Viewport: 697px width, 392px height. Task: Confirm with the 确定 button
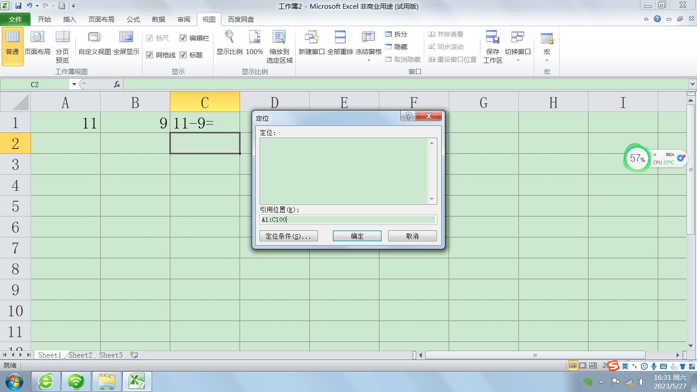click(x=357, y=236)
